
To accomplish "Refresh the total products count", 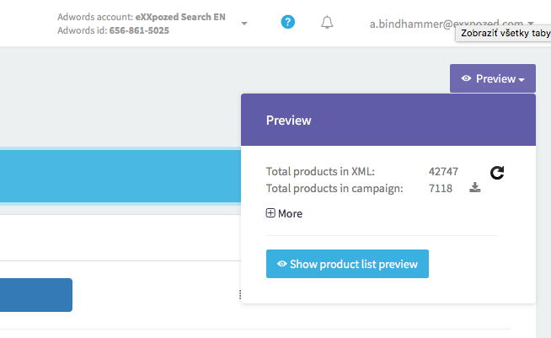I will [x=497, y=172].
